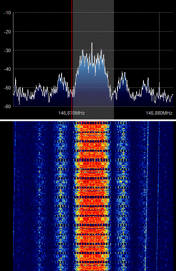Image resolution: width=176 pixels, height=271 pixels.
Task: Click the central red-orange band in the waterfall
Action: click(x=92, y=196)
